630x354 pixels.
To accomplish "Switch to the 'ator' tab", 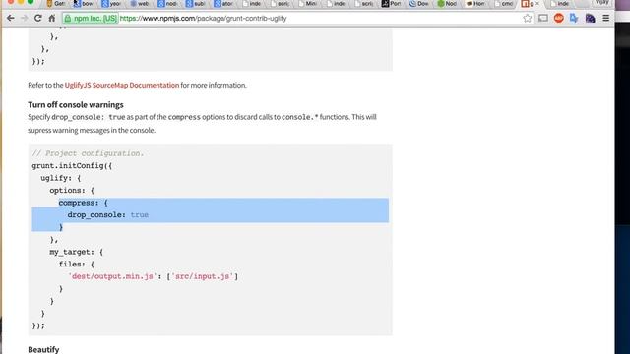I will click(x=223, y=4).
